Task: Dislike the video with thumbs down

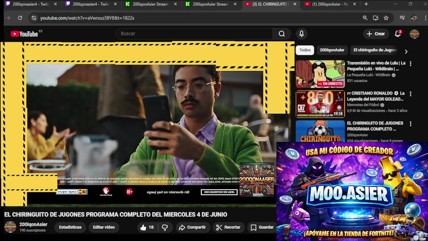Action: [165, 227]
